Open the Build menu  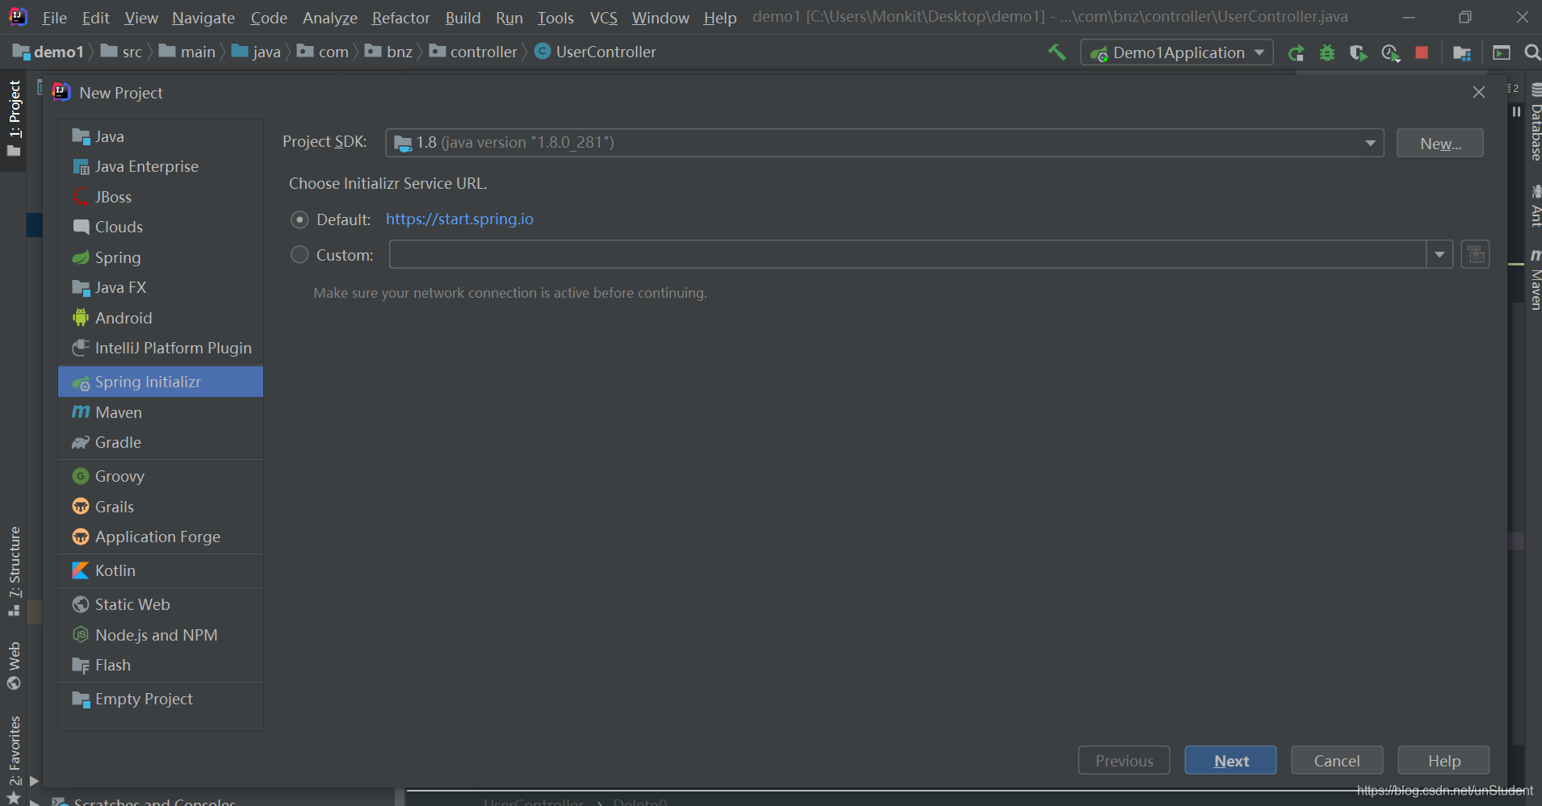click(x=463, y=18)
